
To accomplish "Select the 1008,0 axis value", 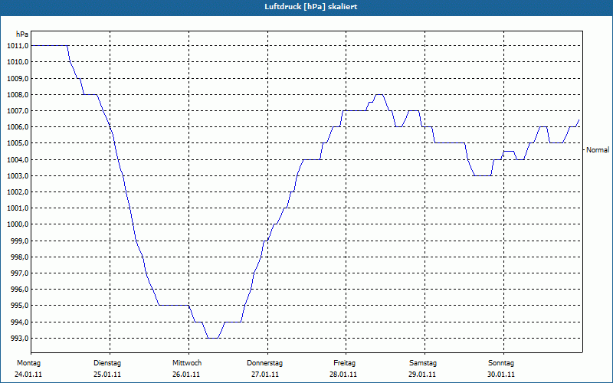I will [x=18, y=94].
